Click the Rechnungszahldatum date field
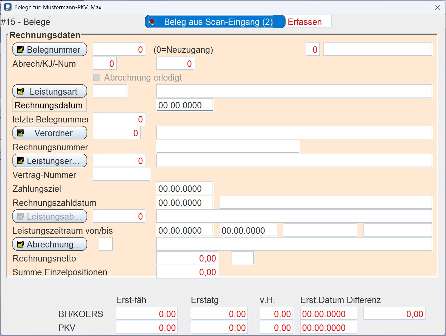 184,202
